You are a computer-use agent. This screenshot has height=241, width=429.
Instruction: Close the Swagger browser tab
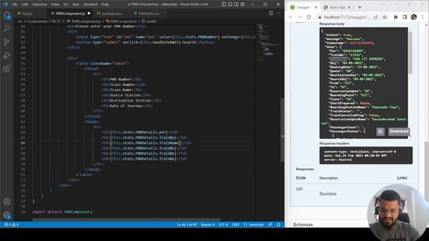316,7
